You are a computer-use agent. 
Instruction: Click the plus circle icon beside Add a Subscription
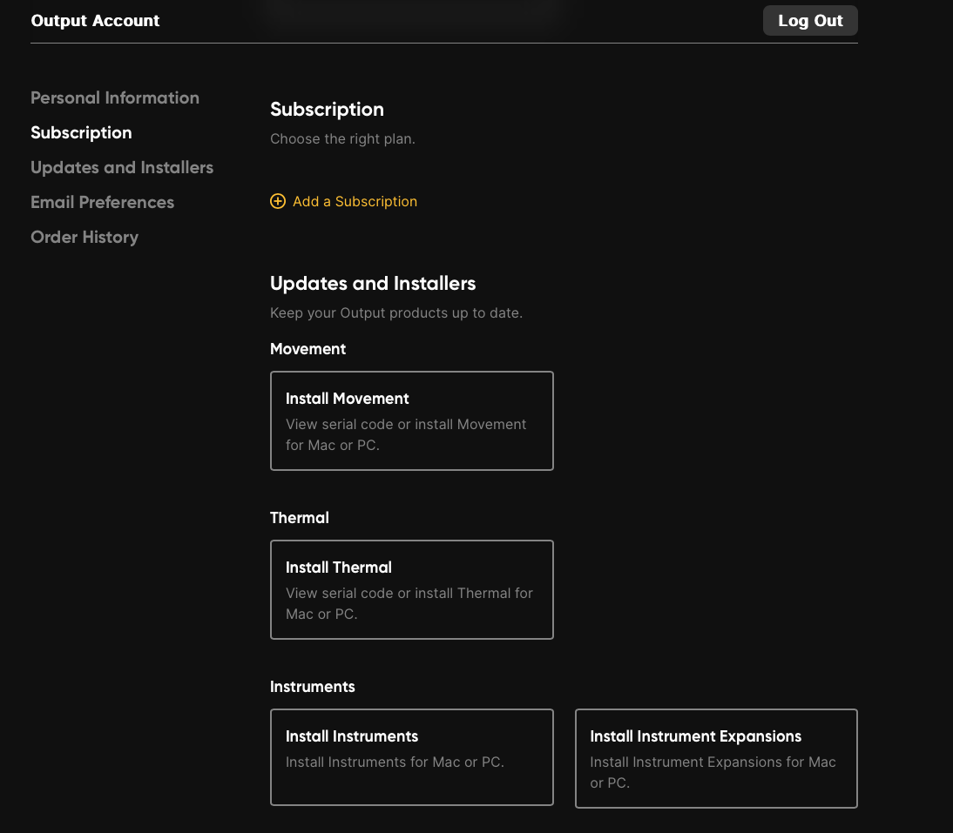pos(278,202)
